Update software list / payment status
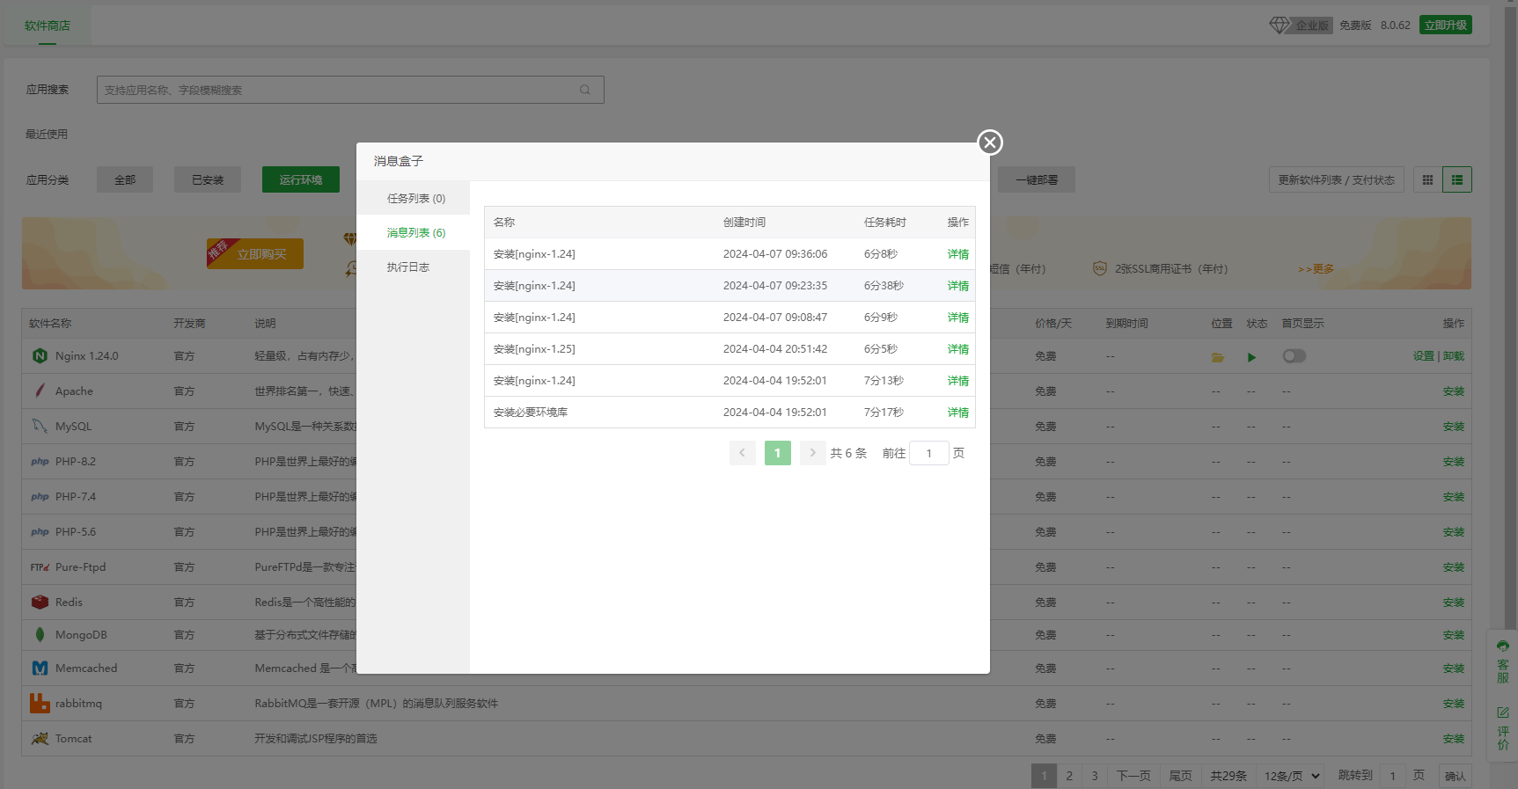This screenshot has width=1518, height=789. [x=1336, y=179]
